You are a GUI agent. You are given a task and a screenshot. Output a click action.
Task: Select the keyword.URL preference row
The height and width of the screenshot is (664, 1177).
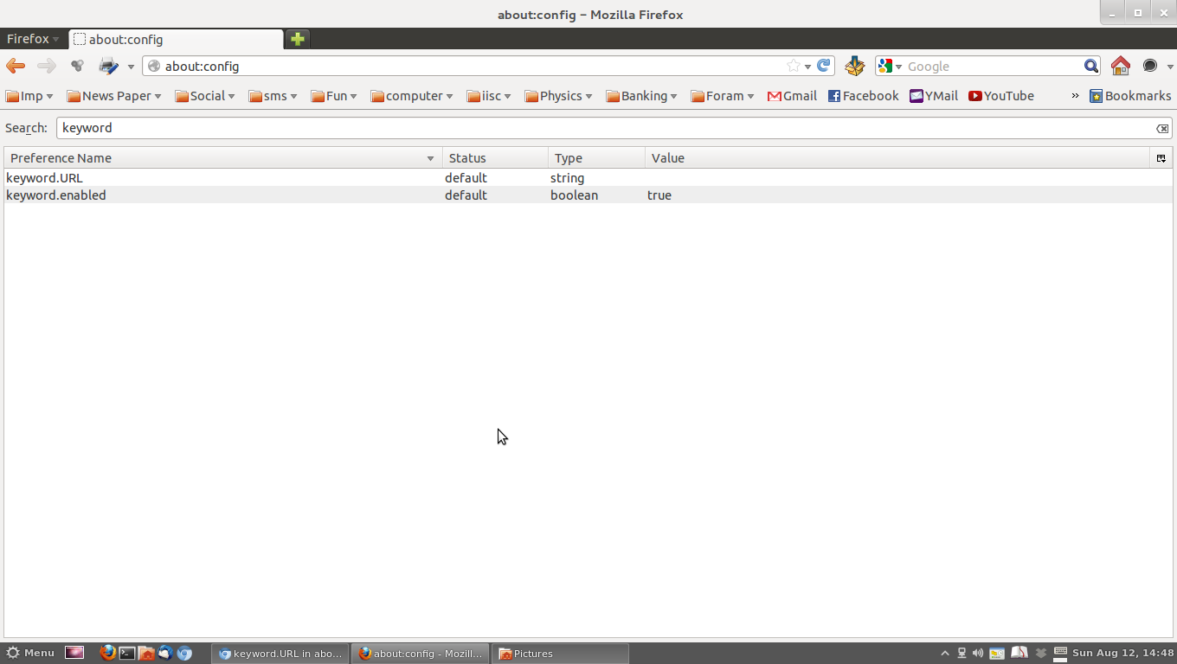tap(588, 178)
